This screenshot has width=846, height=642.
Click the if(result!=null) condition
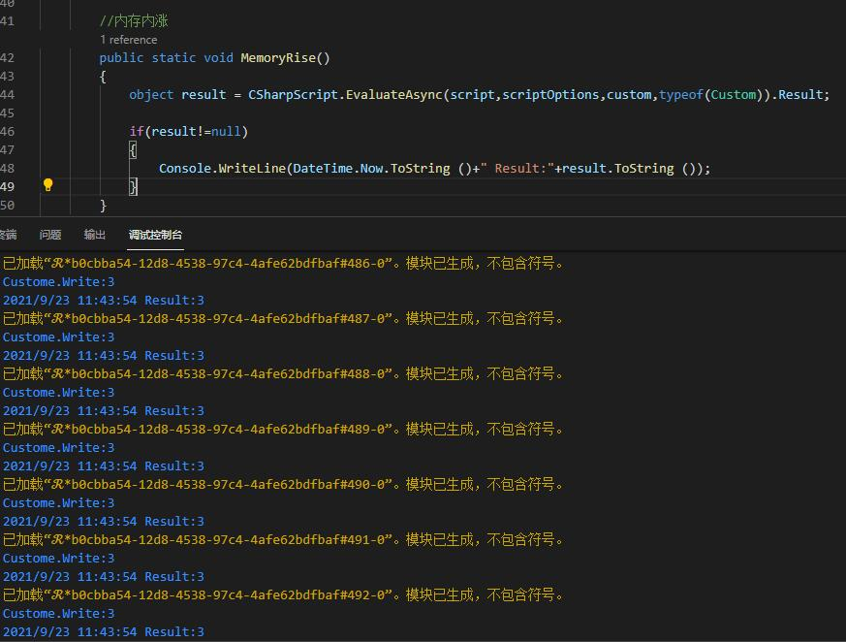[188, 131]
